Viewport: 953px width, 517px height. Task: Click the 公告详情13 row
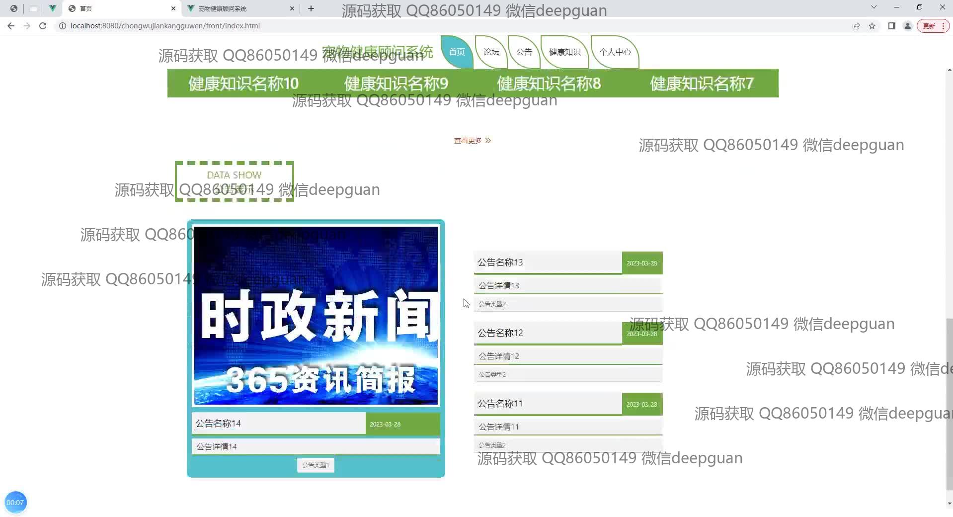[x=568, y=286]
